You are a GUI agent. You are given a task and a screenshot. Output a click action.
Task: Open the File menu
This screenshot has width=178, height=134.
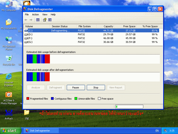pyautogui.click(x=27, y=15)
